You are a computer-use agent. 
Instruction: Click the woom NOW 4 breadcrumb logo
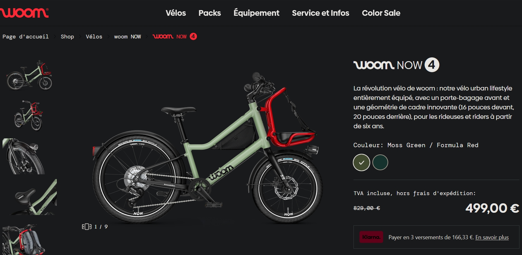pyautogui.click(x=175, y=37)
